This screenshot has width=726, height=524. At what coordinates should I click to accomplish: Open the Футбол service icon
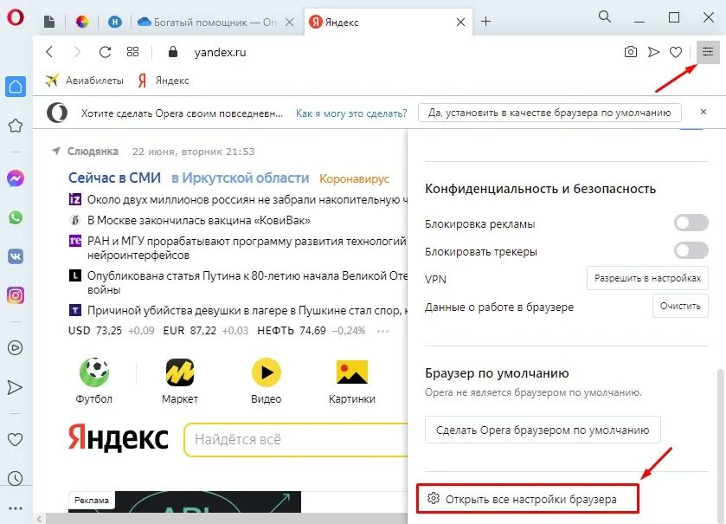(94, 381)
